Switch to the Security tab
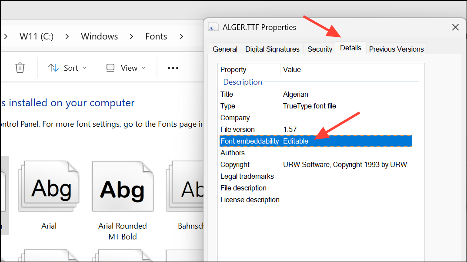 coord(320,49)
